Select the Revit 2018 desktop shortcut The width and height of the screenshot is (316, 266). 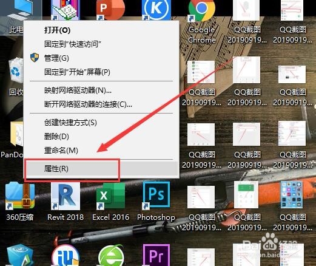pyautogui.click(x=66, y=201)
